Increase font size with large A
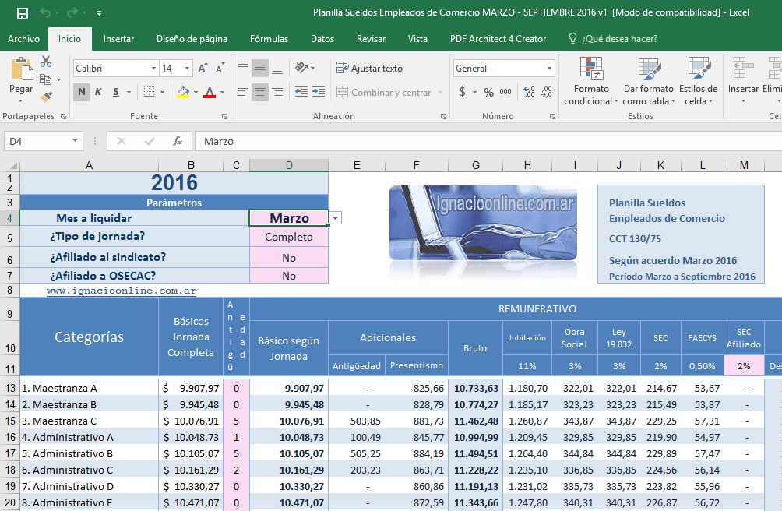The width and height of the screenshot is (782, 511). 203,69
